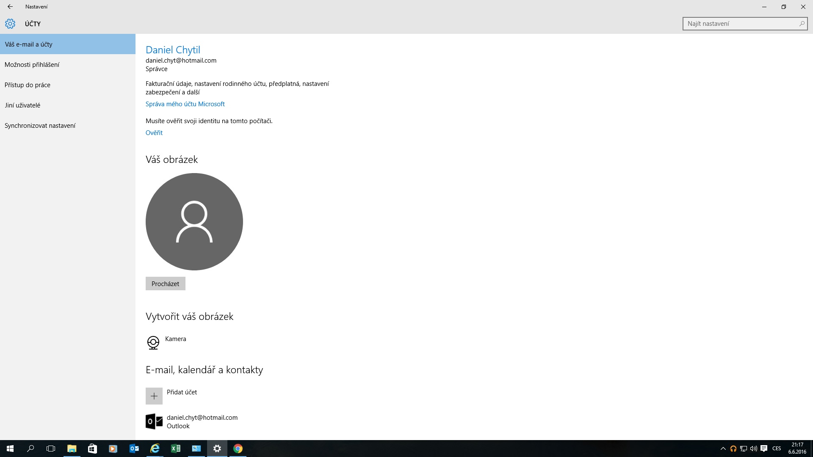Click the volume icon in system tray
The height and width of the screenshot is (457, 813).
coord(753,449)
